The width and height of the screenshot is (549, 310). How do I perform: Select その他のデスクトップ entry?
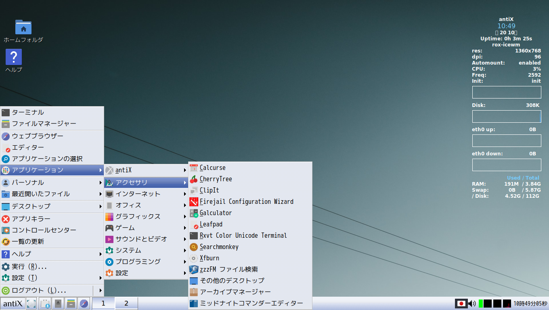click(250, 281)
